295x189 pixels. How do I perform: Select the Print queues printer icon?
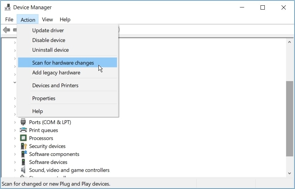pos(23,130)
